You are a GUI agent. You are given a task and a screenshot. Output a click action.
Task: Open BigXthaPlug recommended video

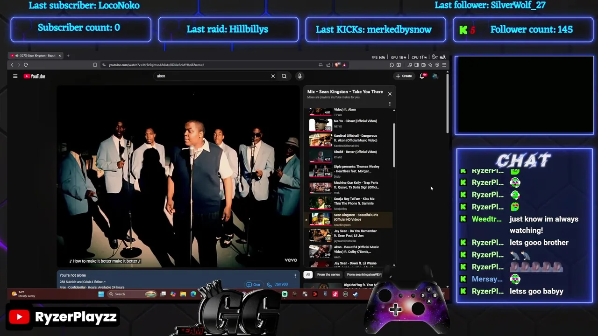[348, 285]
